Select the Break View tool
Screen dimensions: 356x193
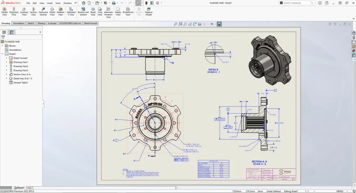pyautogui.click(x=93, y=11)
